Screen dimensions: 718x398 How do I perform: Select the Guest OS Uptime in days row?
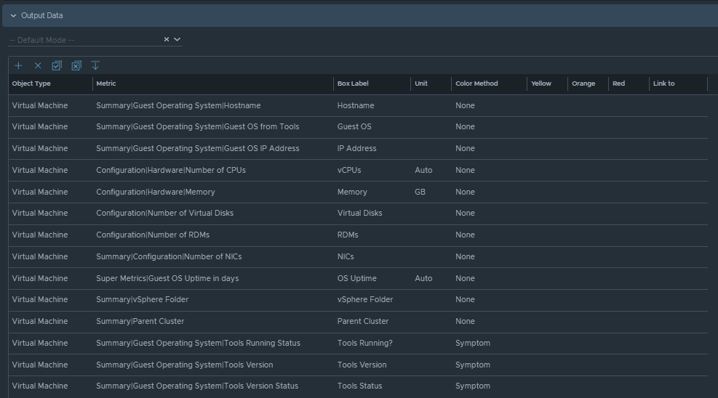[x=167, y=279]
